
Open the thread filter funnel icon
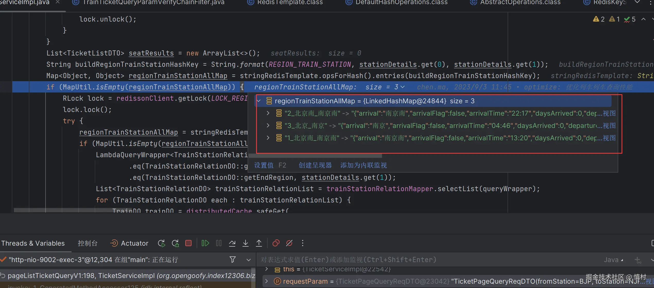[x=233, y=259]
